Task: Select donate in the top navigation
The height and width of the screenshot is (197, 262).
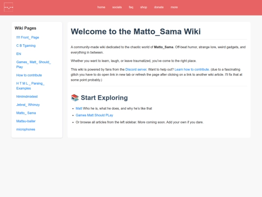Action: (x=159, y=7)
